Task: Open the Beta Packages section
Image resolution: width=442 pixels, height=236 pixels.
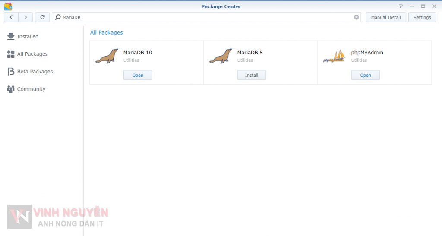Action: [35, 72]
